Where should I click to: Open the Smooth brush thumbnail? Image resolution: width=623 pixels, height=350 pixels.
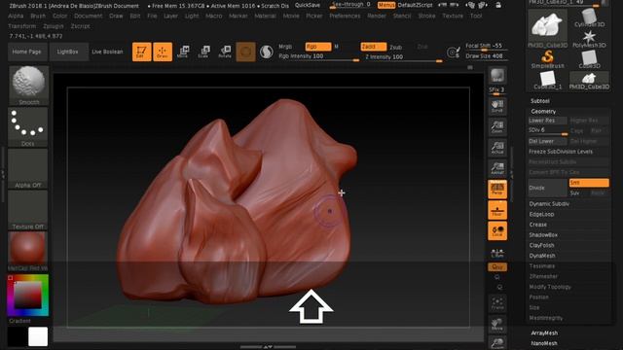click(28, 86)
